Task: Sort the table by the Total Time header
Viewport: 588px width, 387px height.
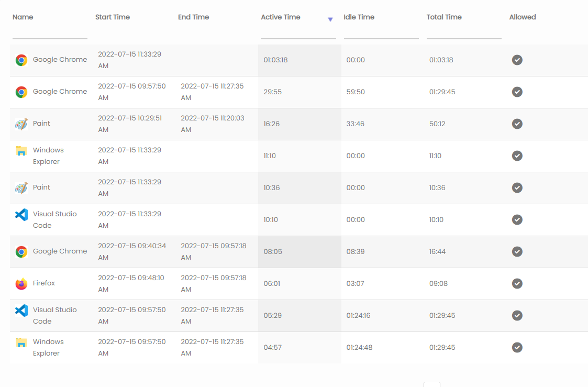Action: pyautogui.click(x=443, y=17)
